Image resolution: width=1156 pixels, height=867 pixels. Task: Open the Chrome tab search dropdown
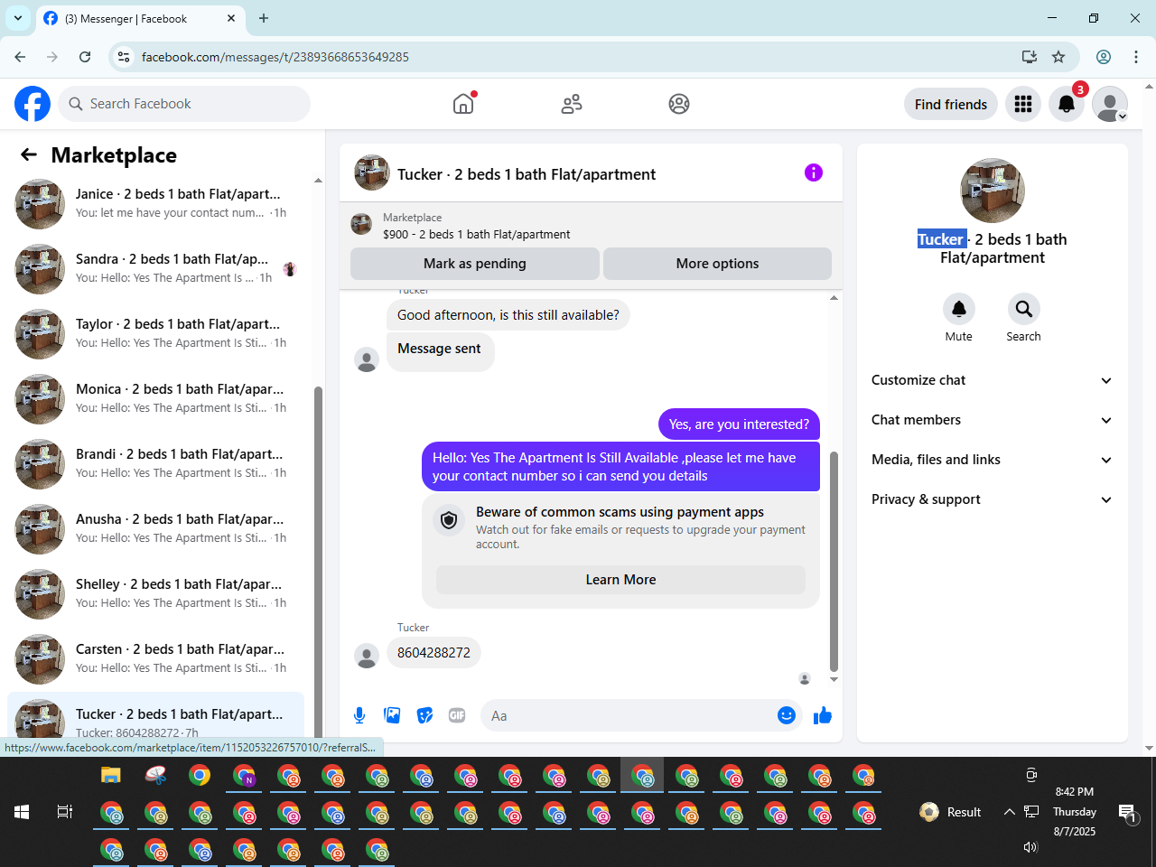[18, 18]
